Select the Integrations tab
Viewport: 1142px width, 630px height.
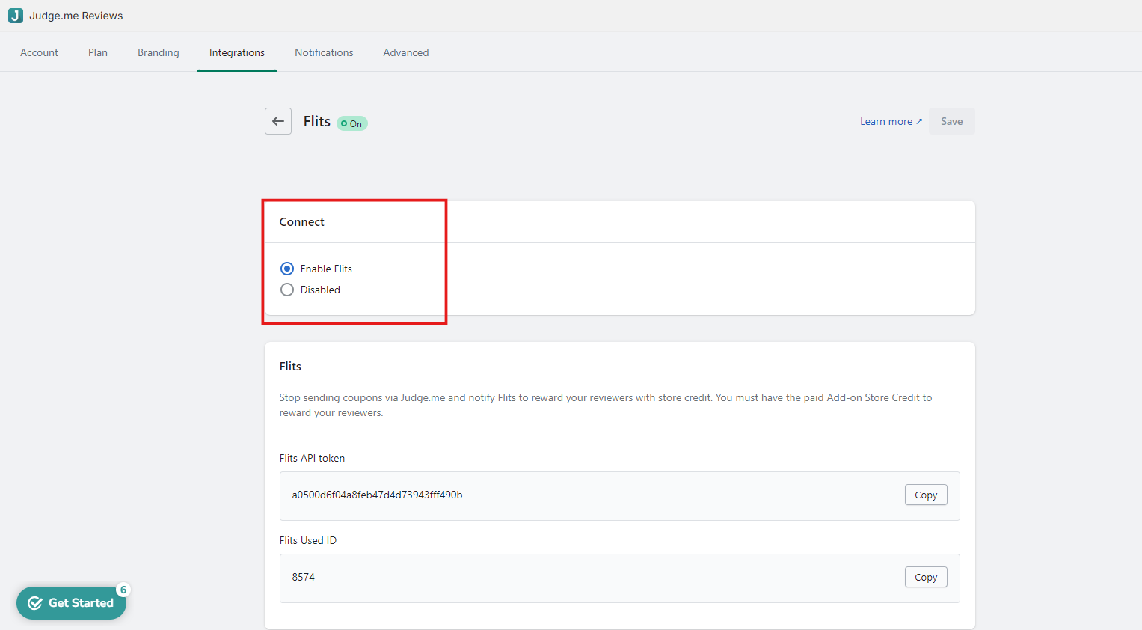(237, 52)
